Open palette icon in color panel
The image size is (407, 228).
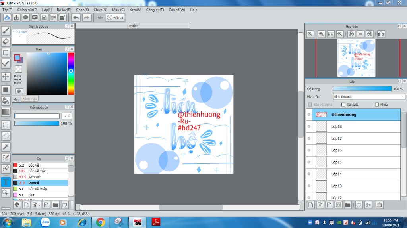coord(19,91)
